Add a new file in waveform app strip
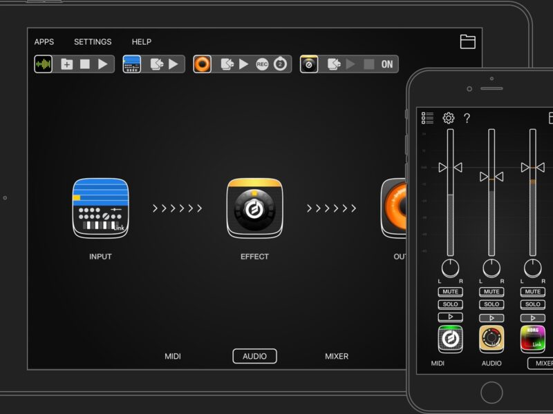This screenshot has width=553, height=414. [x=66, y=64]
